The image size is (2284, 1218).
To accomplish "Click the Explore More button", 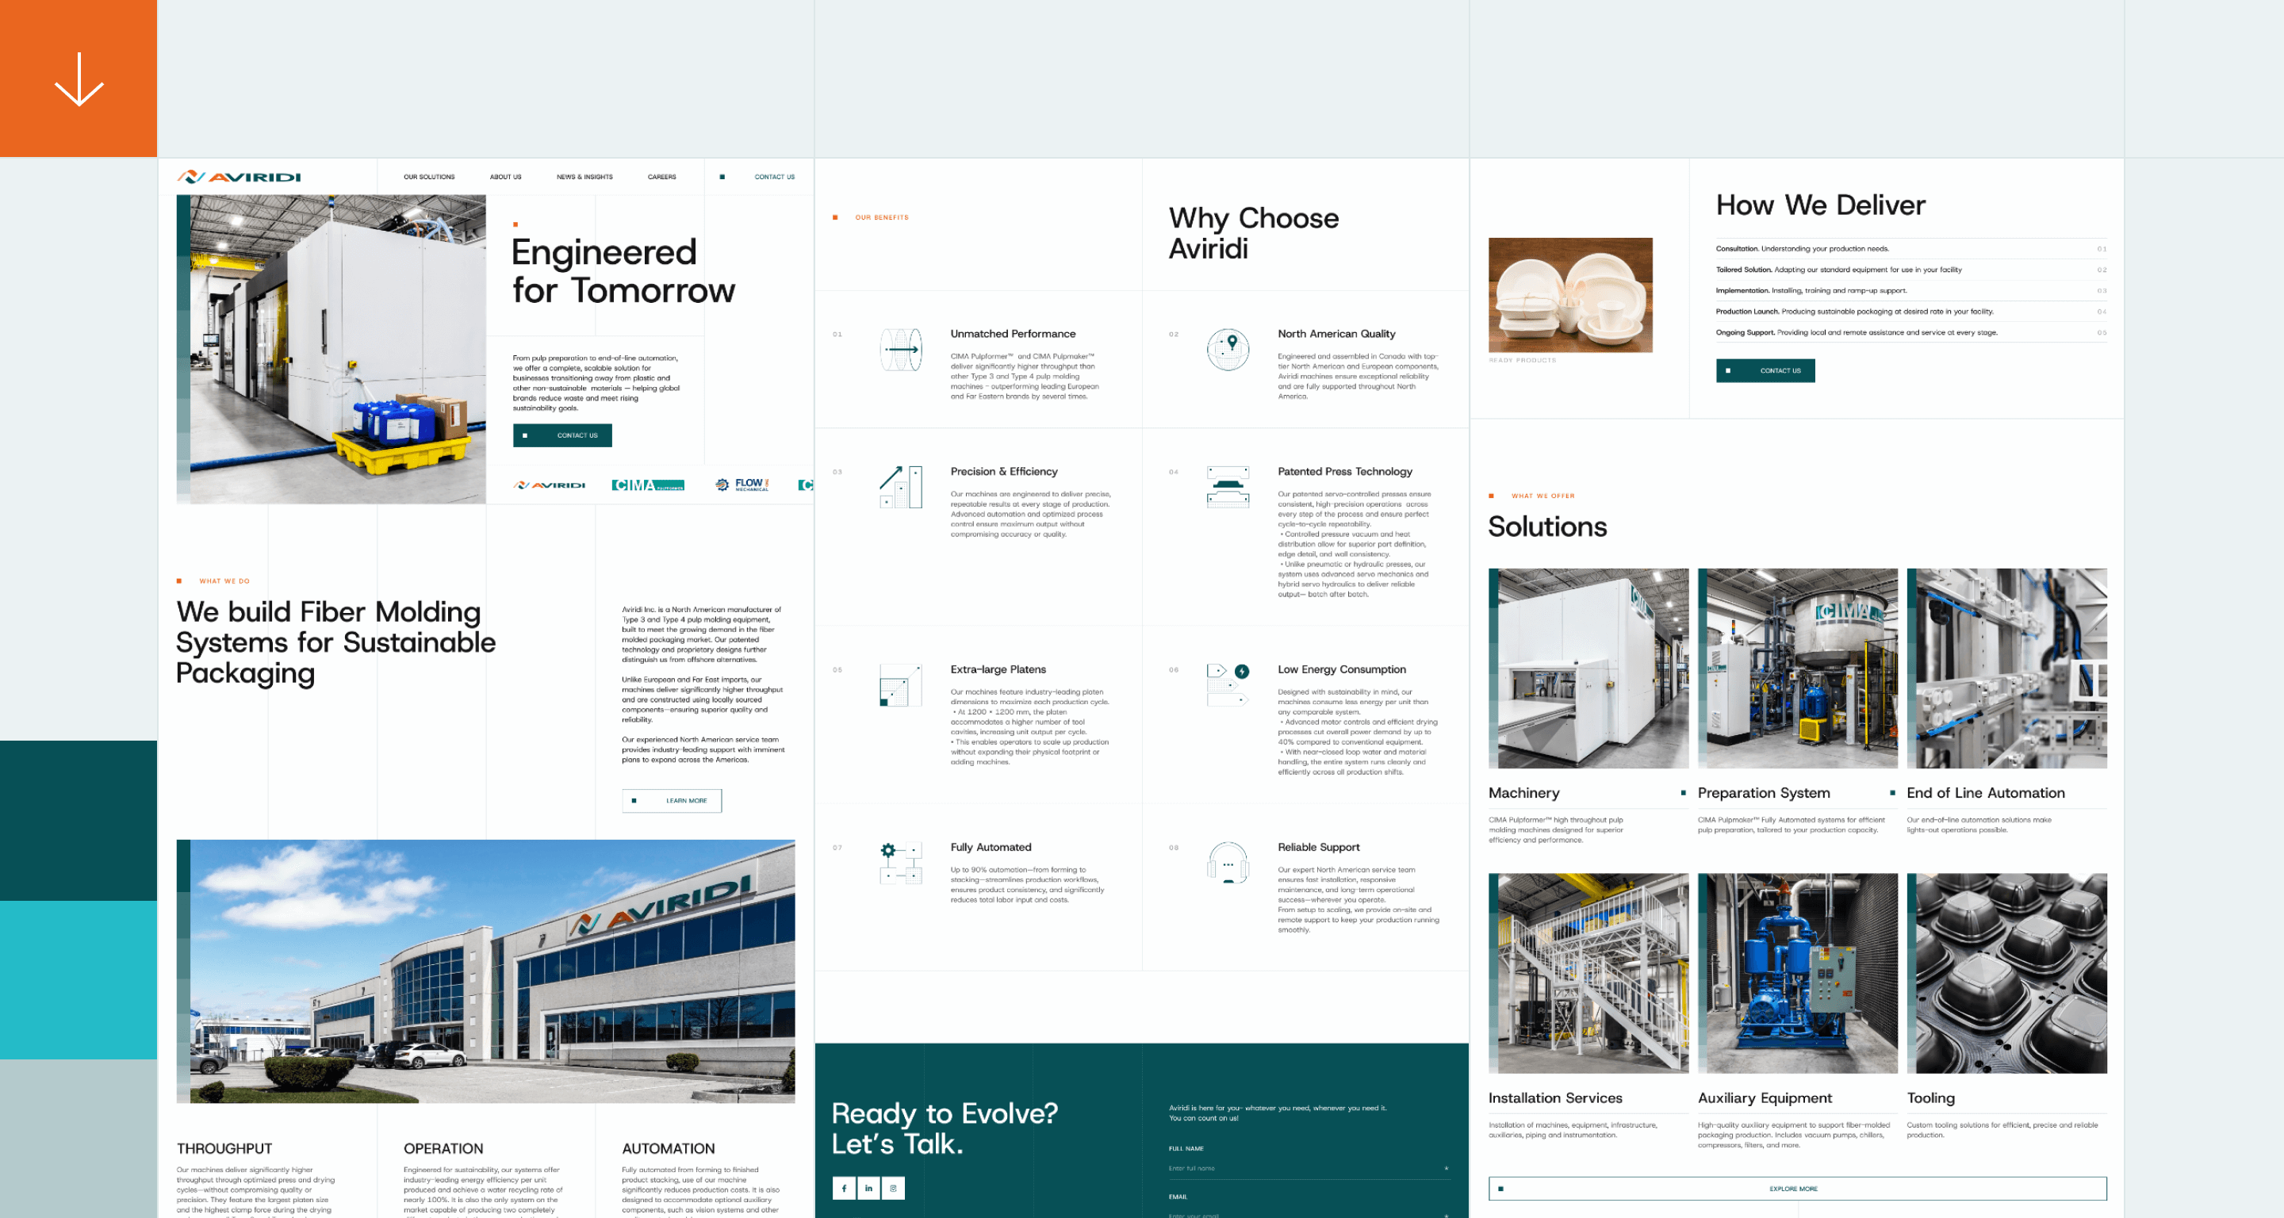I will click(1796, 1189).
